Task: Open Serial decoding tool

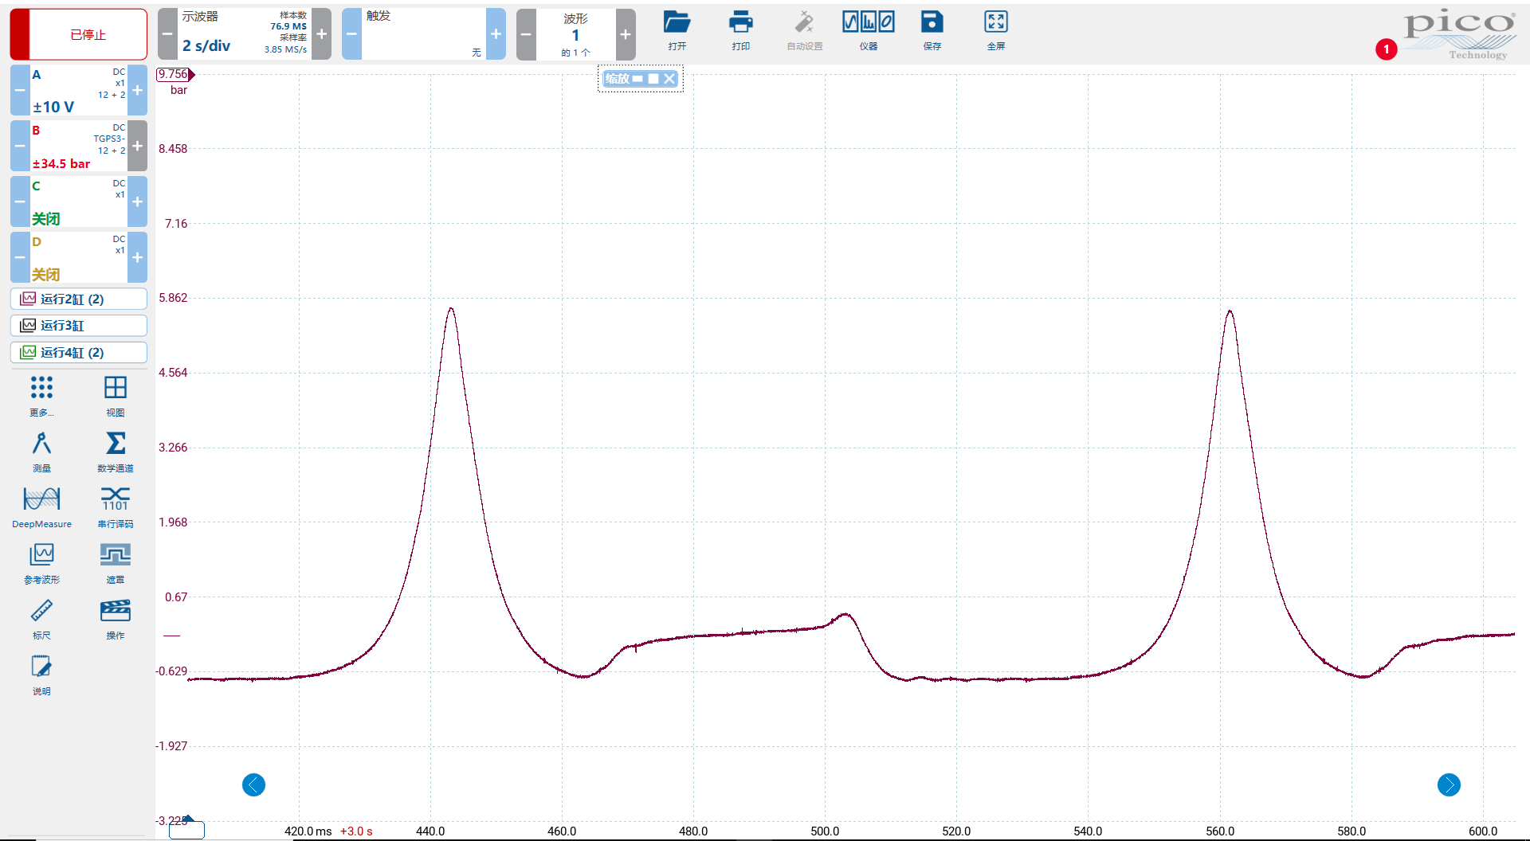Action: 116,507
